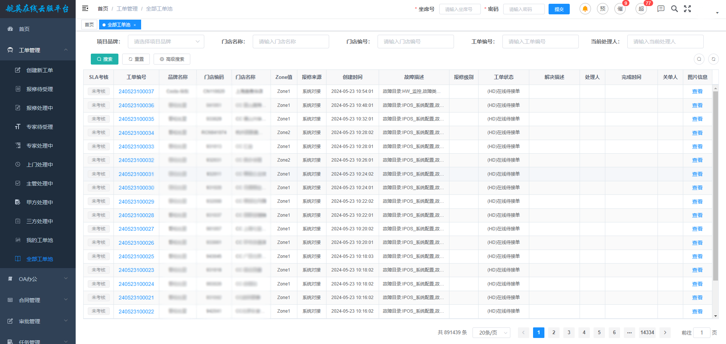
Task: Open 创建新工单 in the sidebar
Action: [39, 70]
